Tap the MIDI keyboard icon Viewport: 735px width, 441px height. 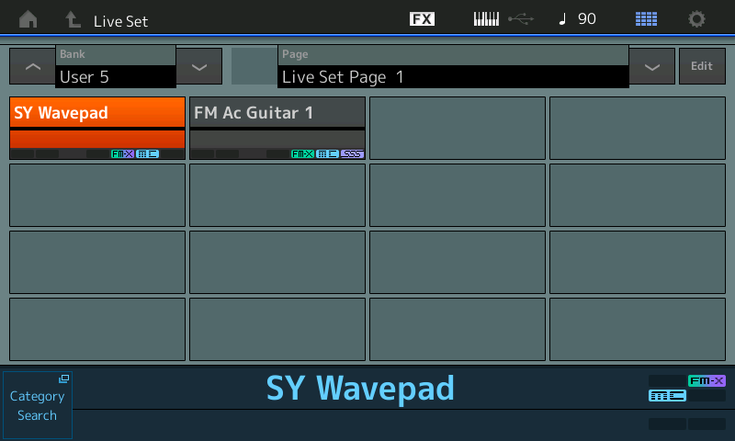pyautogui.click(x=486, y=19)
